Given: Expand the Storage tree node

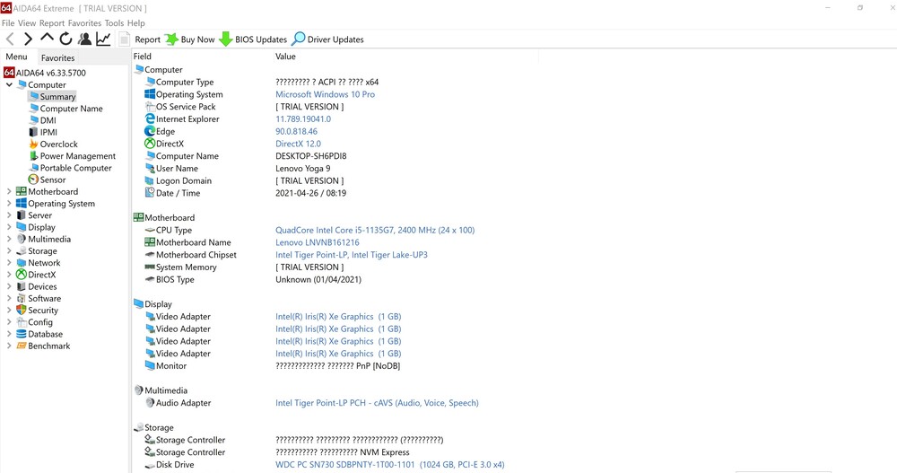Looking at the screenshot, I should coord(9,251).
